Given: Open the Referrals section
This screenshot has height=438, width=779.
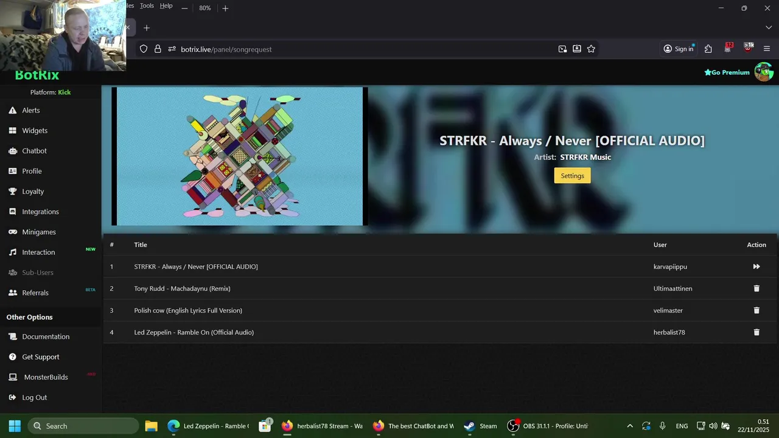Looking at the screenshot, I should (x=35, y=293).
